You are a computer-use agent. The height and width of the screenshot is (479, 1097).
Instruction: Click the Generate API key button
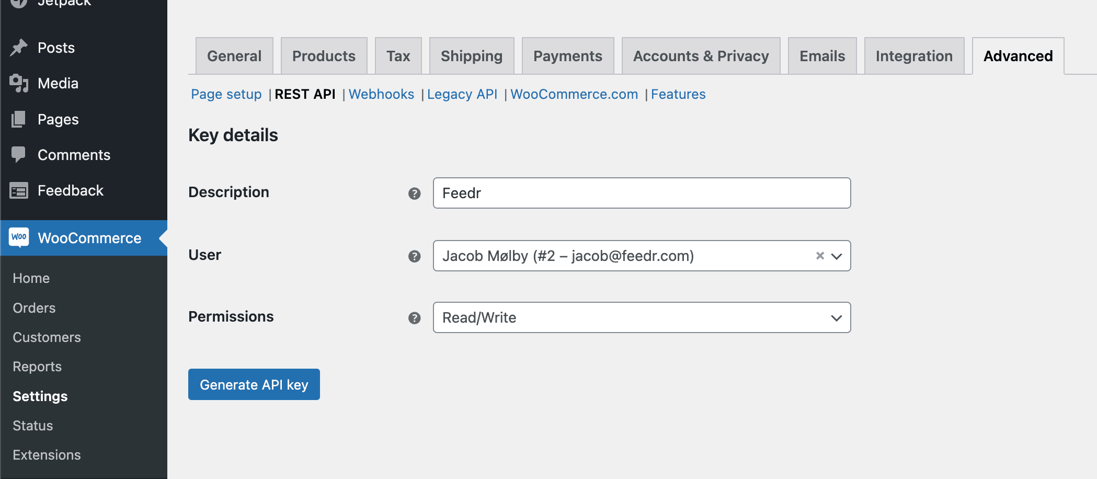[254, 384]
